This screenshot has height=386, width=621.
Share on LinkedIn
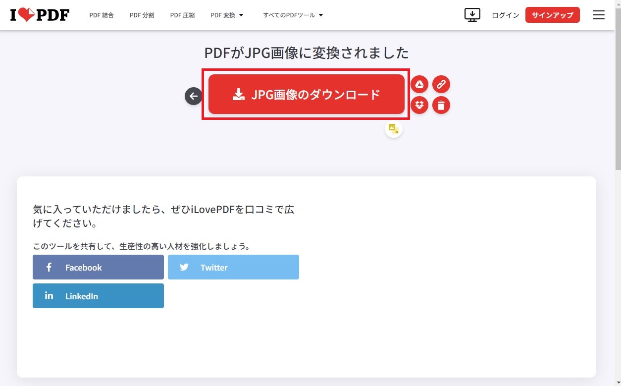[x=98, y=296]
